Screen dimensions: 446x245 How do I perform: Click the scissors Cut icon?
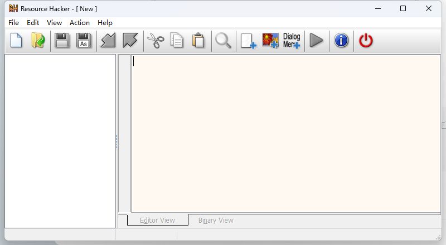coord(155,41)
